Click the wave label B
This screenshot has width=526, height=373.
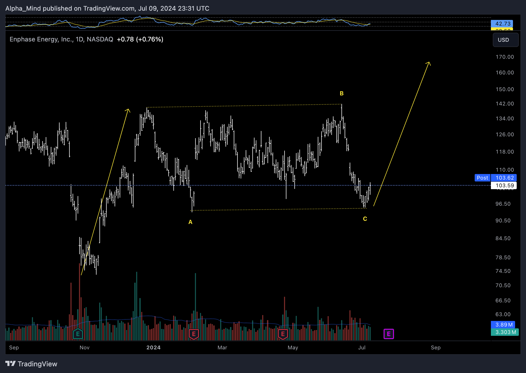342,94
